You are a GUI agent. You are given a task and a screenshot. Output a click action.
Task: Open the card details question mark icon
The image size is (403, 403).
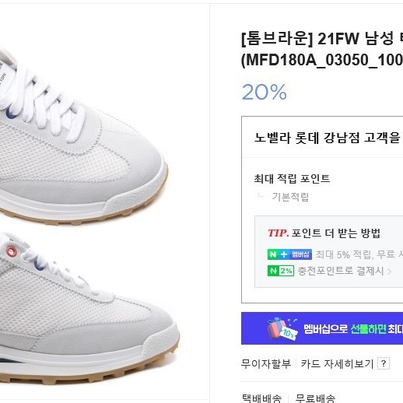[x=384, y=363]
